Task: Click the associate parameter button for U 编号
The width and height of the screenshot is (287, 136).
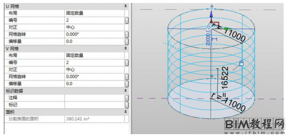Action: click(x=127, y=20)
